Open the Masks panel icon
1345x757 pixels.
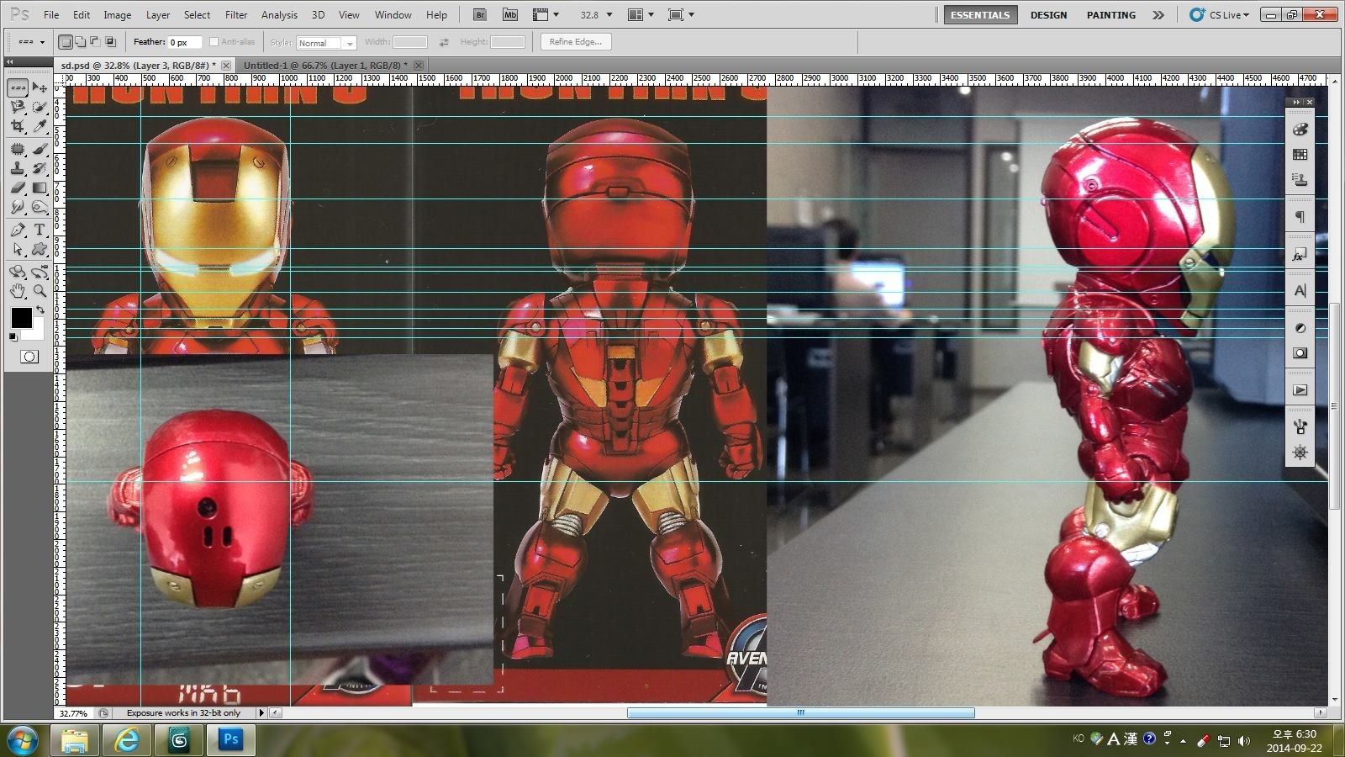[x=1300, y=353]
